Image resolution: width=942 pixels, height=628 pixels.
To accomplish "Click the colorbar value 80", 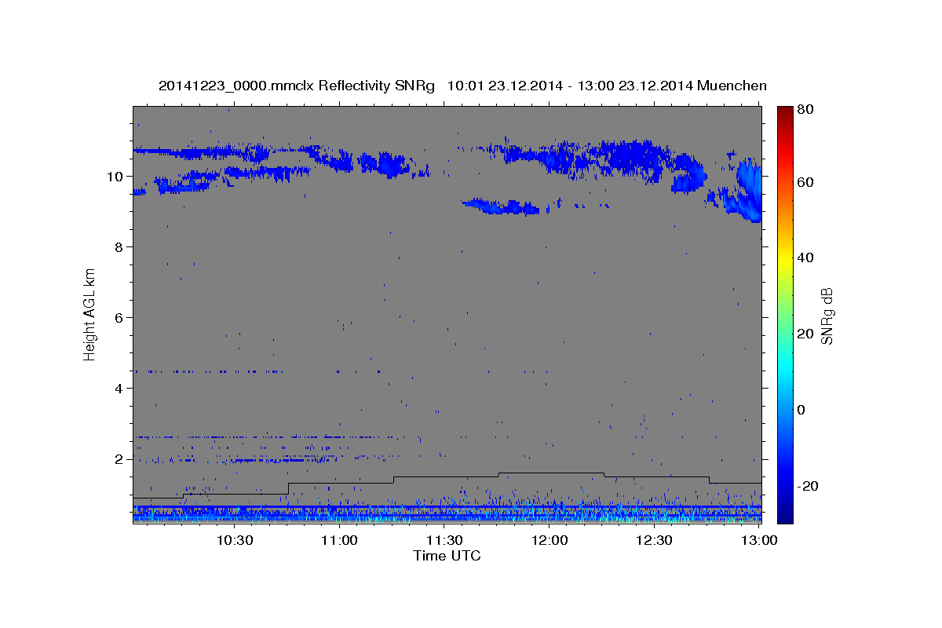I will click(806, 110).
